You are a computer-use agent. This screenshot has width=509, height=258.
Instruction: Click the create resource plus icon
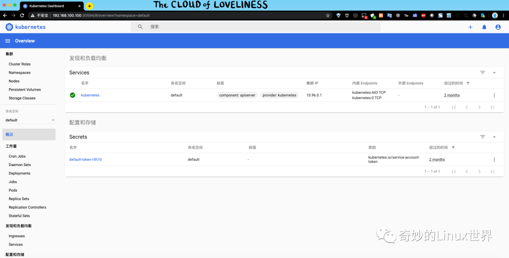tap(470, 27)
